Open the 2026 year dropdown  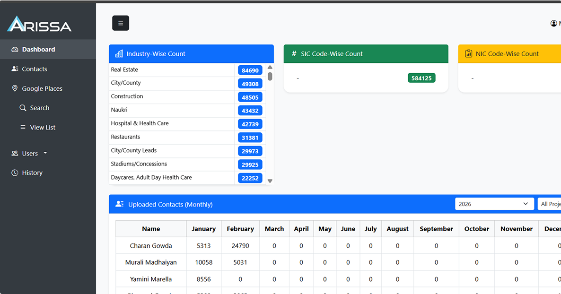click(x=494, y=204)
